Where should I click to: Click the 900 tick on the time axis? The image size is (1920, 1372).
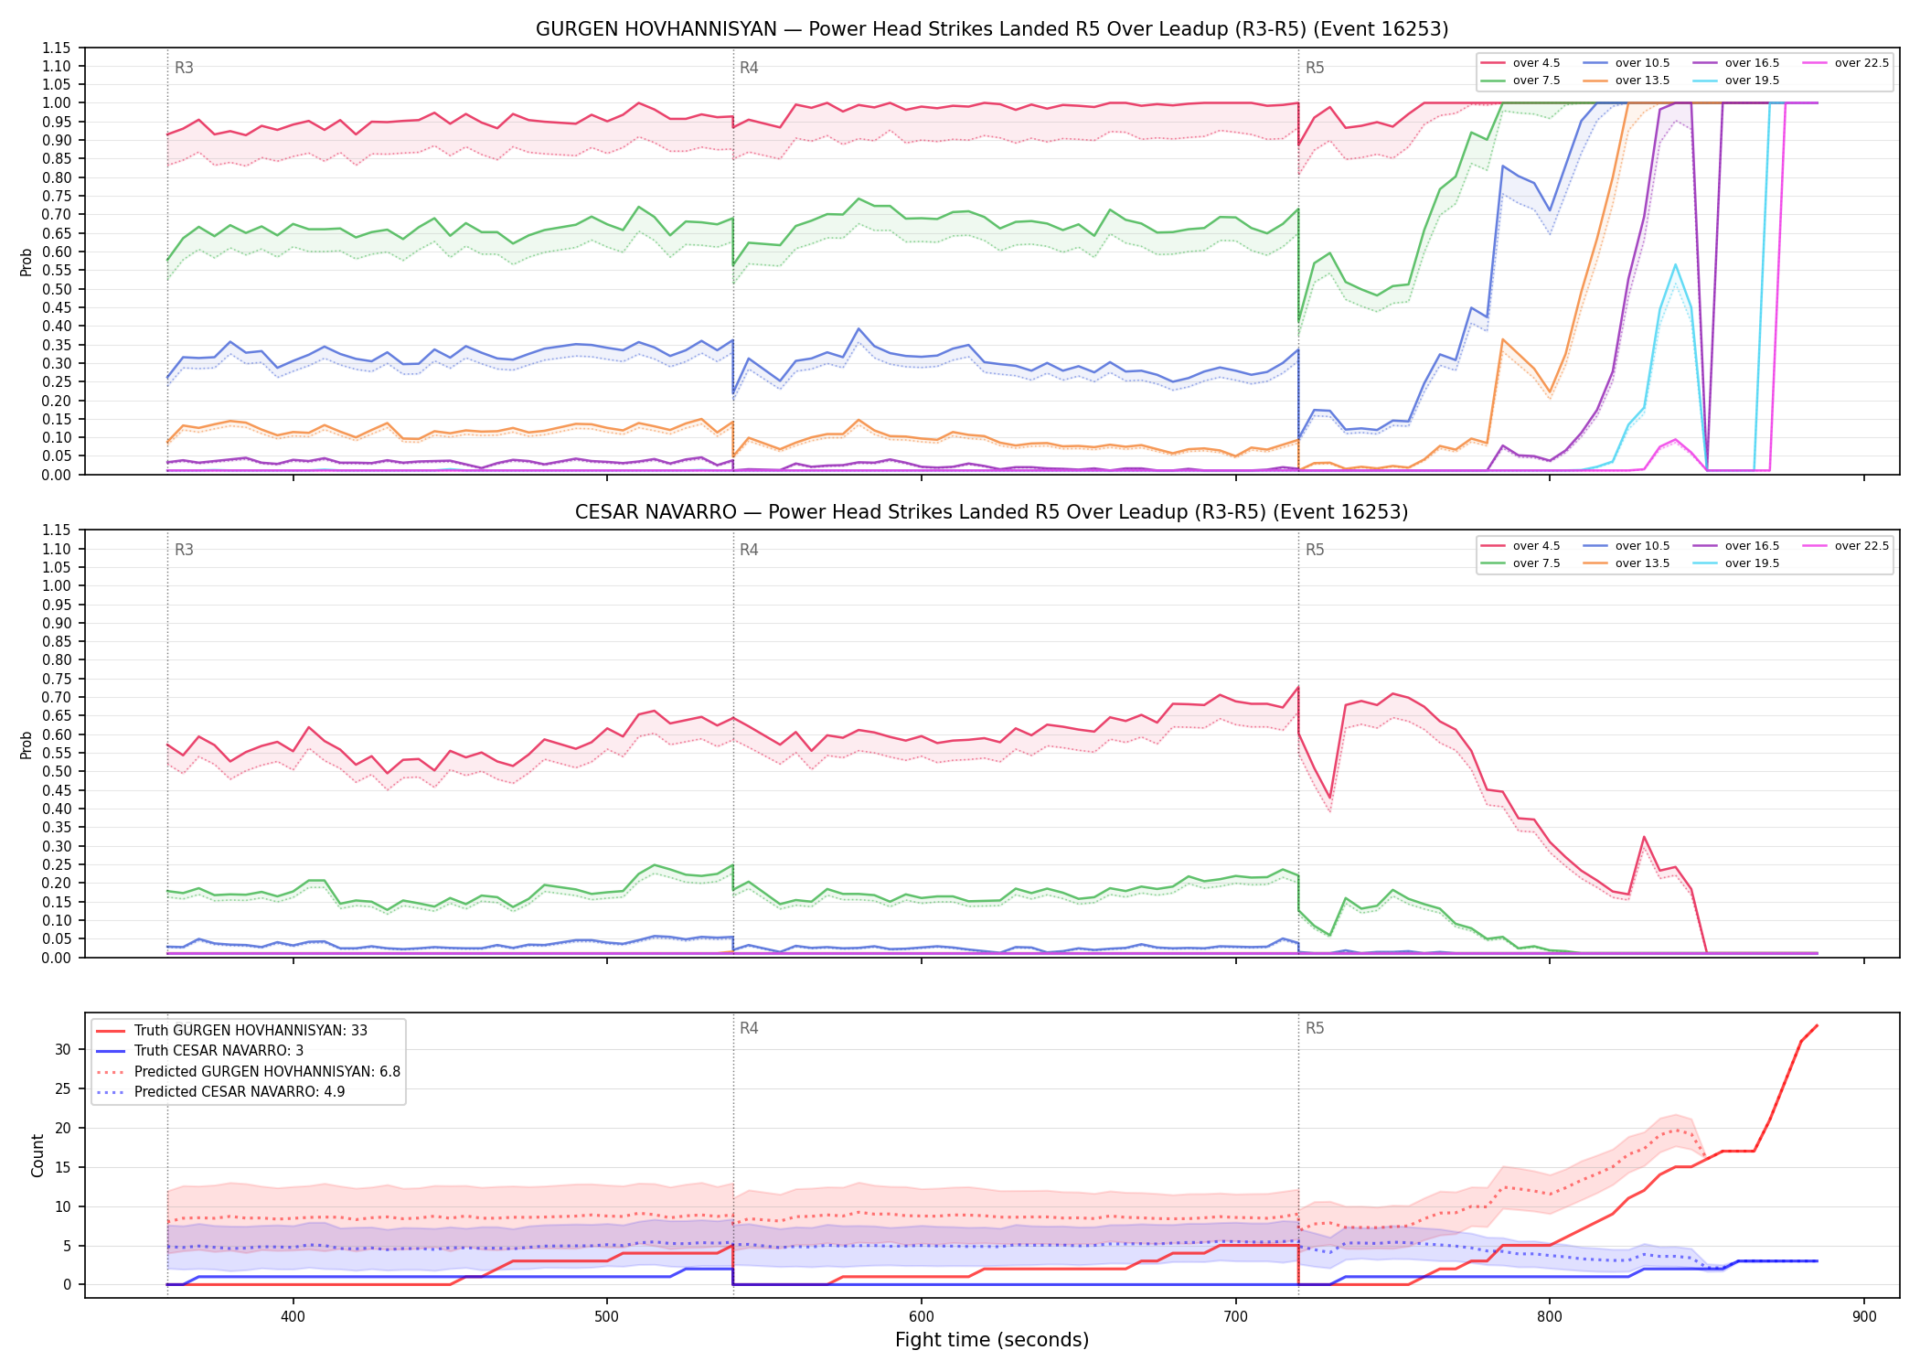(x=1864, y=1317)
